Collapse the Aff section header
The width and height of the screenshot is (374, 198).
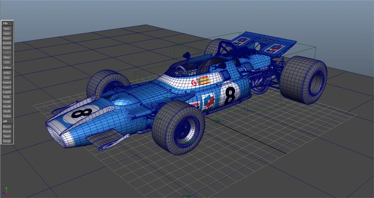7,121
